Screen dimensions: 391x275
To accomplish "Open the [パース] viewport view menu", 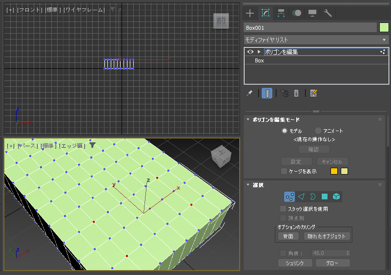I will point(28,146).
